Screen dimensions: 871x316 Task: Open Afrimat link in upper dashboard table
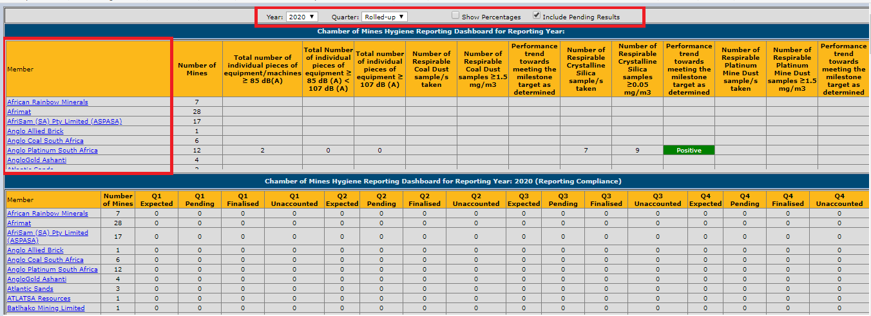(19, 111)
